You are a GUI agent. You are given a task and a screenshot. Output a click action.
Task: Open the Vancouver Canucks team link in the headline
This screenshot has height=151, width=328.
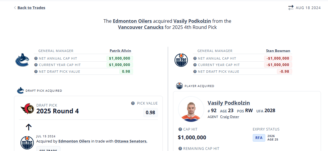click(x=141, y=27)
